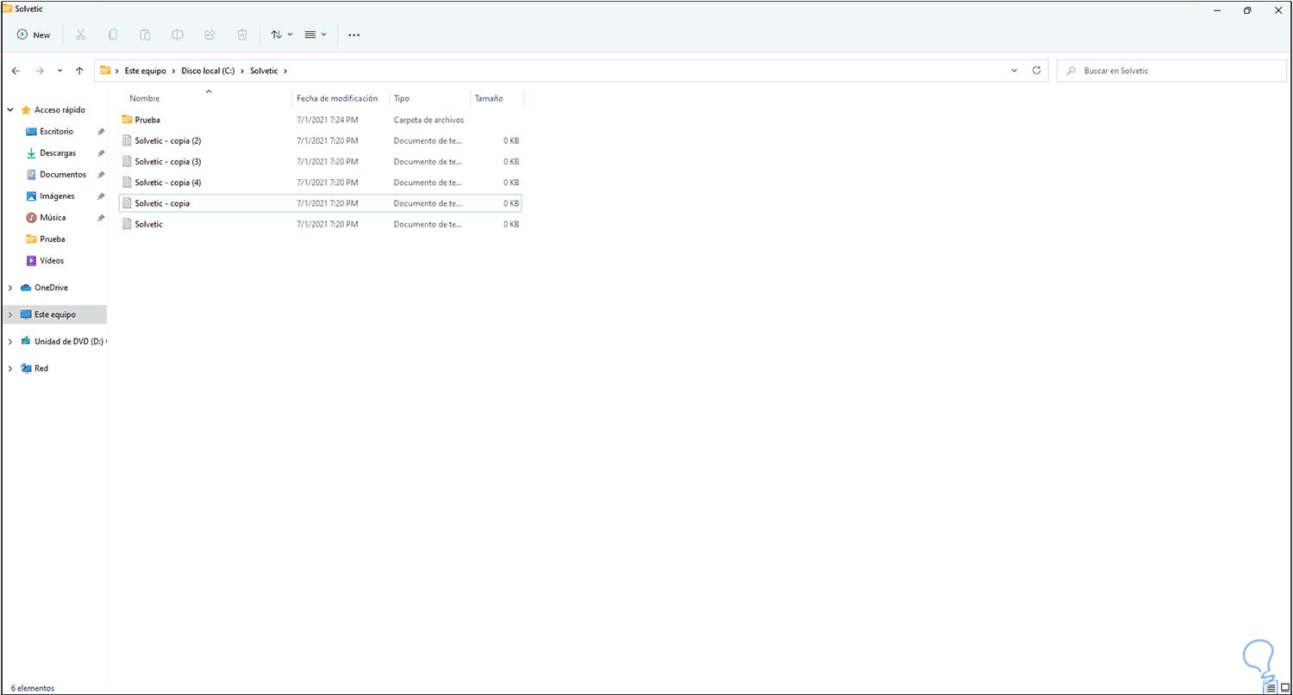Click the 7/1/2021 7:24 PM date of Prueba

coord(327,120)
